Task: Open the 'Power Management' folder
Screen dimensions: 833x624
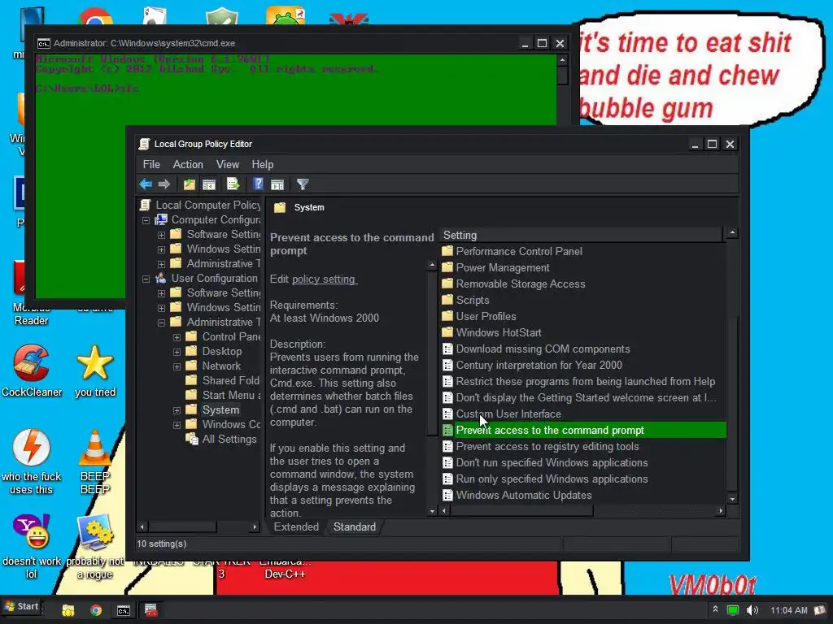Action: 583,268
